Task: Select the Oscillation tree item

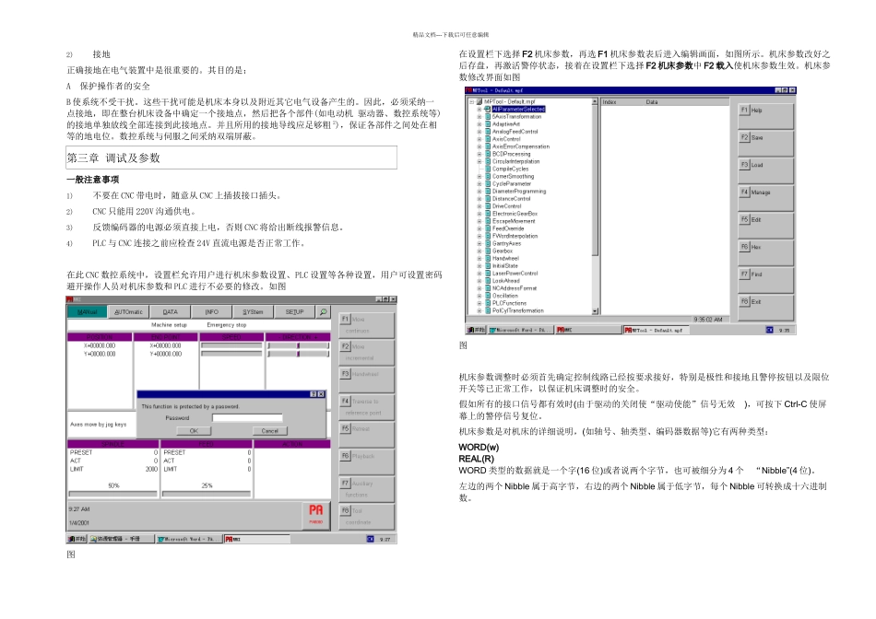Action: (x=505, y=296)
